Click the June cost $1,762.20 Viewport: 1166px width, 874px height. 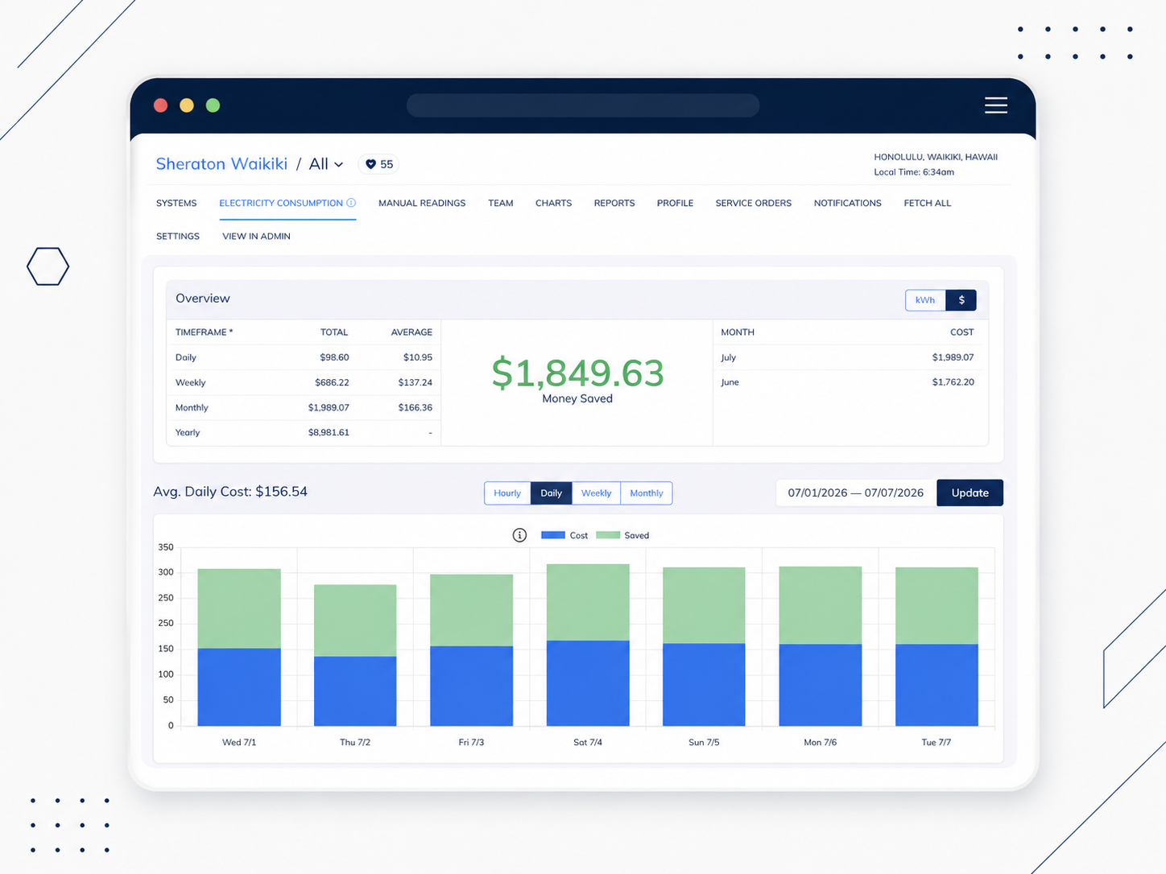(x=953, y=382)
